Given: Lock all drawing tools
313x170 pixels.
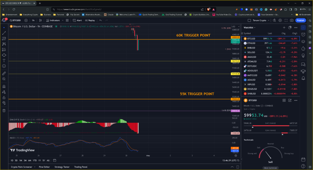Looking at the screenshot, I should [x=4, y=98].
